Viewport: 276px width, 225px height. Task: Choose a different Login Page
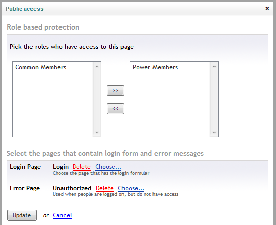tap(108, 167)
